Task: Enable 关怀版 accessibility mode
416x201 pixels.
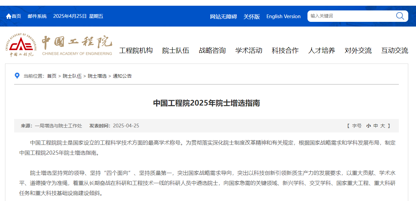Action: [x=252, y=16]
